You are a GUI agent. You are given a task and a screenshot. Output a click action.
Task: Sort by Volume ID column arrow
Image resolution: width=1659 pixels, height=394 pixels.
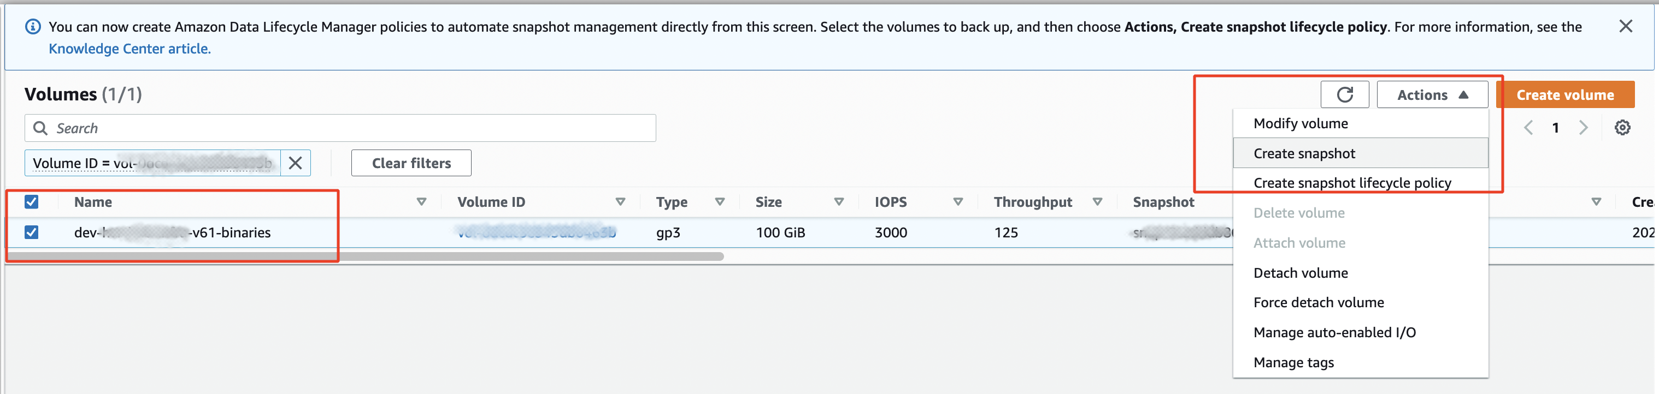point(620,202)
